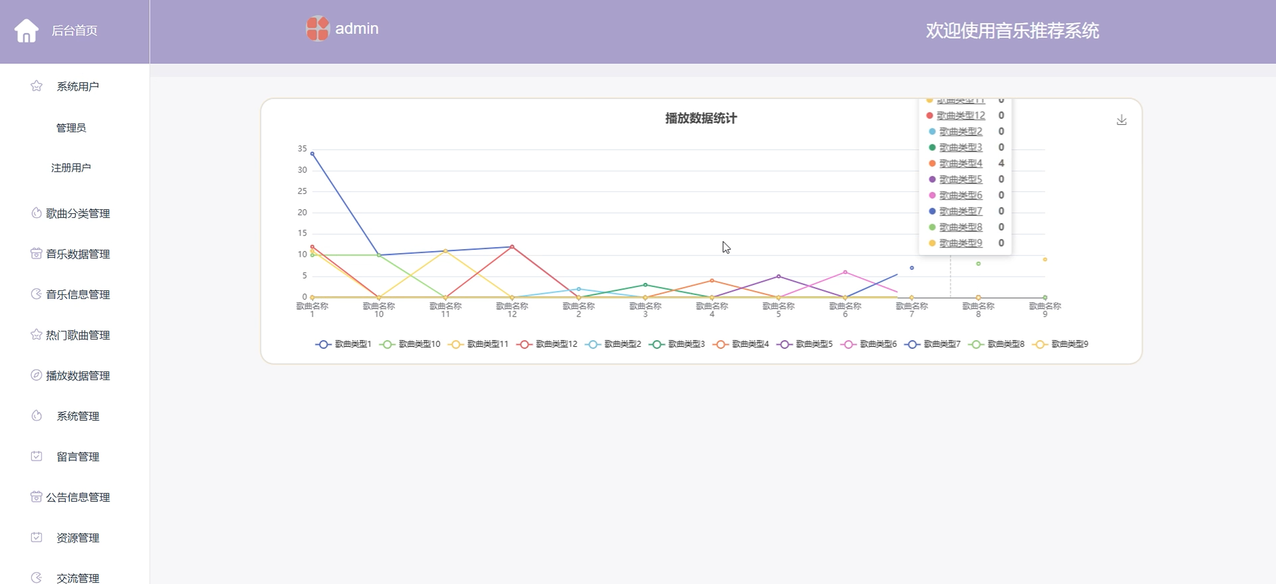Toggle the 歌曲类型5 legend series

pos(804,344)
